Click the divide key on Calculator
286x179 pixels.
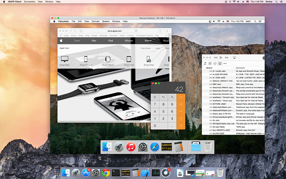click(181, 97)
